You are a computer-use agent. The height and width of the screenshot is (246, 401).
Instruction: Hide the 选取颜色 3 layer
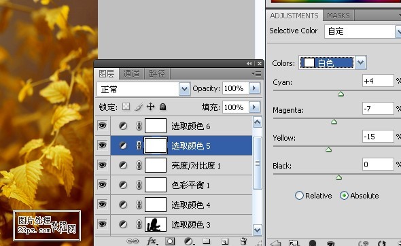click(103, 224)
